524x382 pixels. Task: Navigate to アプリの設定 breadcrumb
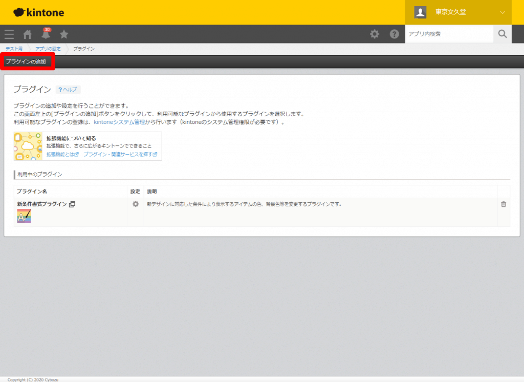(x=48, y=49)
